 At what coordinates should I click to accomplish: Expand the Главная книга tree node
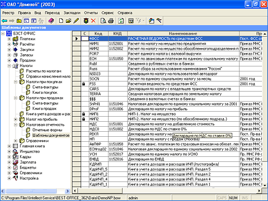[9, 146]
